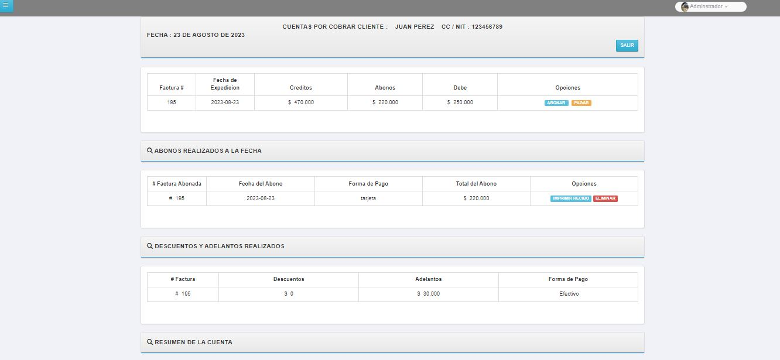Click magnifier icon beside Descuentos y Adelantos
This screenshot has height=360, width=780.
150,246
